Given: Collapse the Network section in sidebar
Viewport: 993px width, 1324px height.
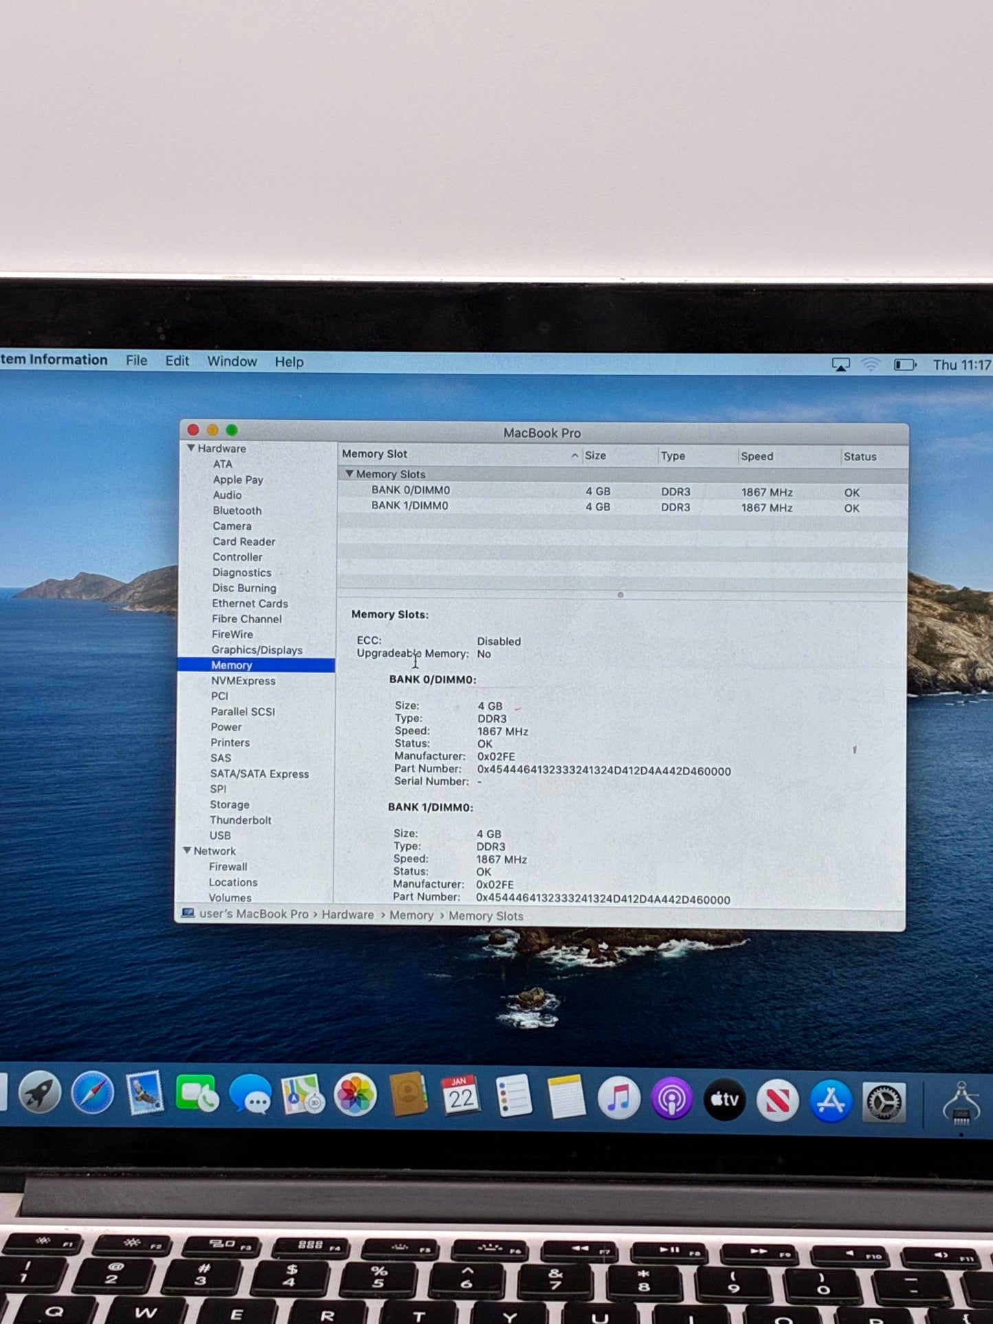Looking at the screenshot, I should pos(187,851).
